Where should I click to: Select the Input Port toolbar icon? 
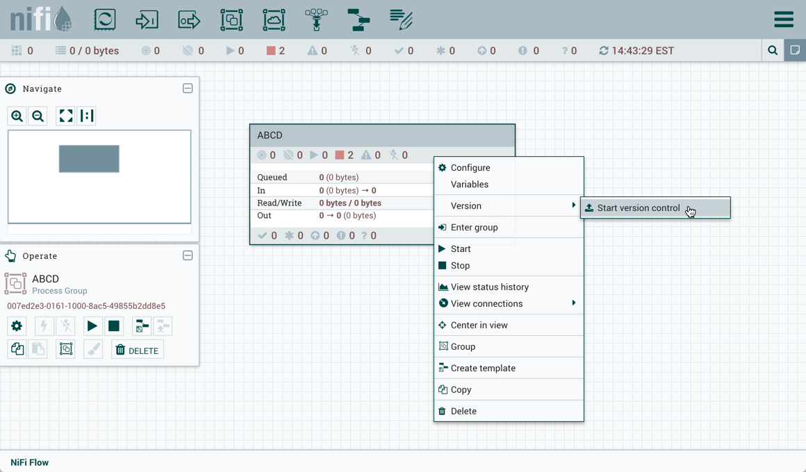147,19
